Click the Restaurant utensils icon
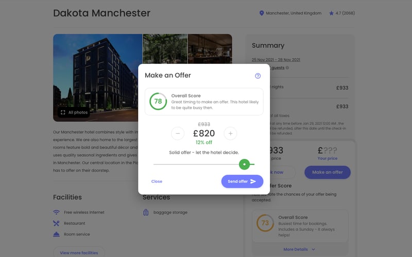The width and height of the screenshot is (412, 257). coord(56,223)
